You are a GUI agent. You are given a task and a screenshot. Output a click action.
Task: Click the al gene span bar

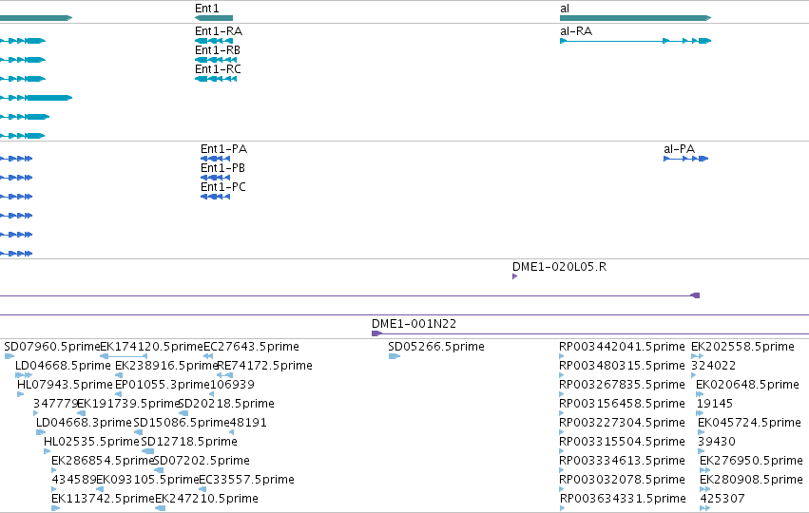point(636,18)
